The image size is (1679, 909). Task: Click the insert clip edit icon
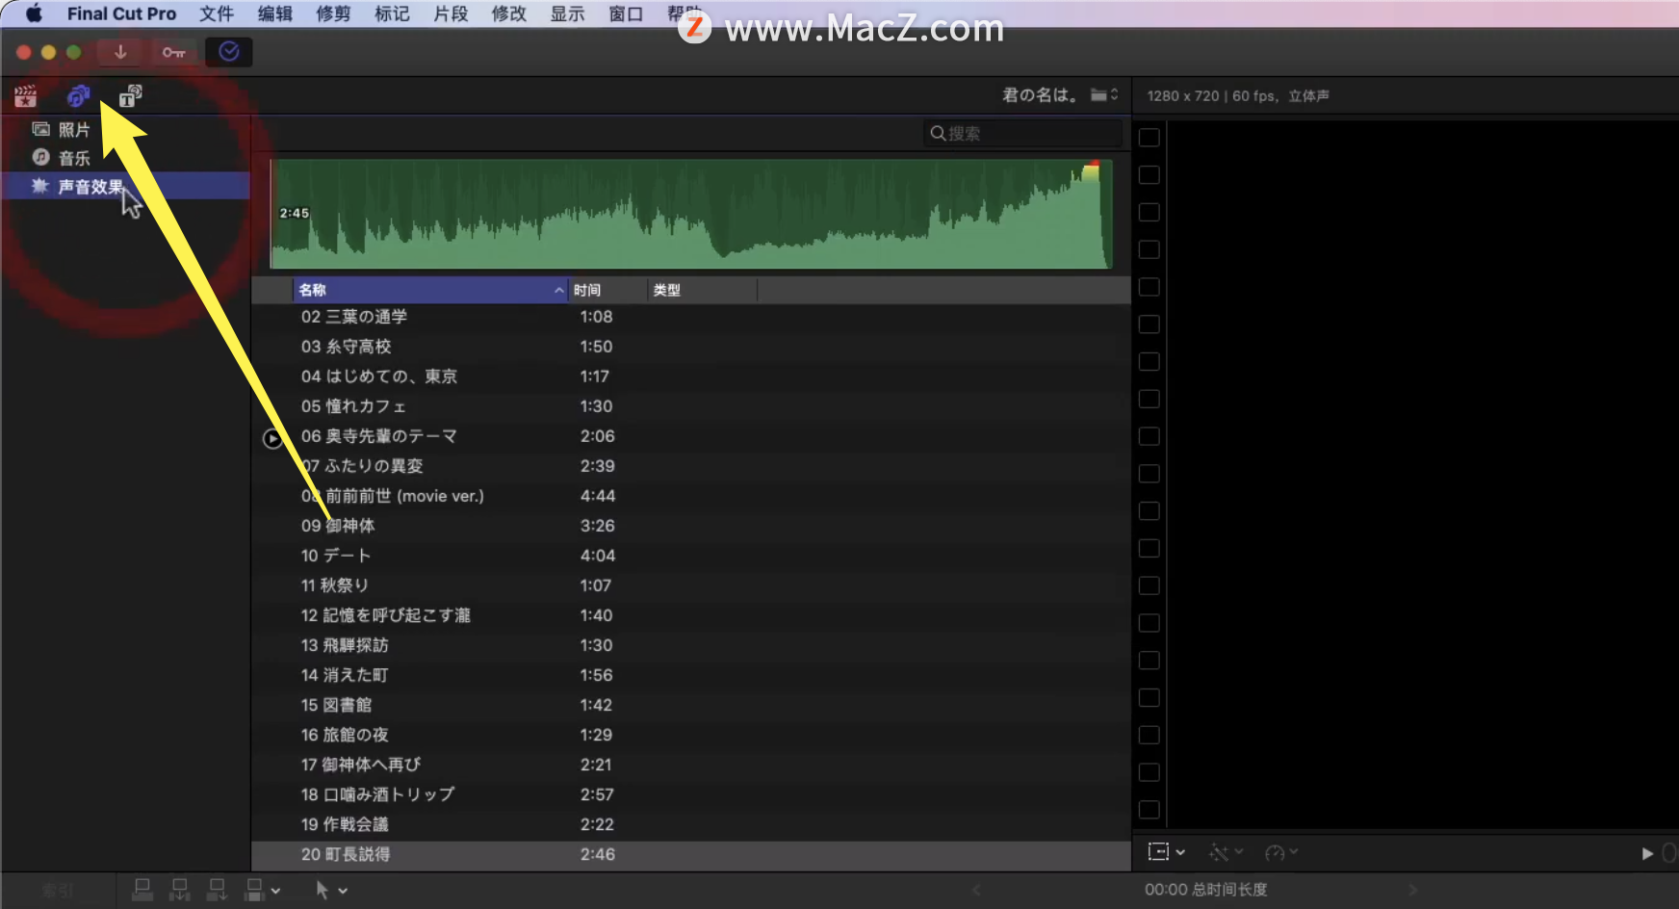[x=180, y=890]
